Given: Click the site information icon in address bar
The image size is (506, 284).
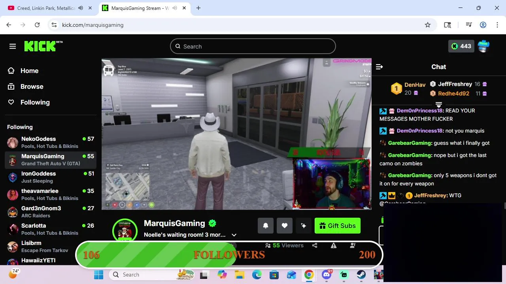Looking at the screenshot, I should click(55, 25).
